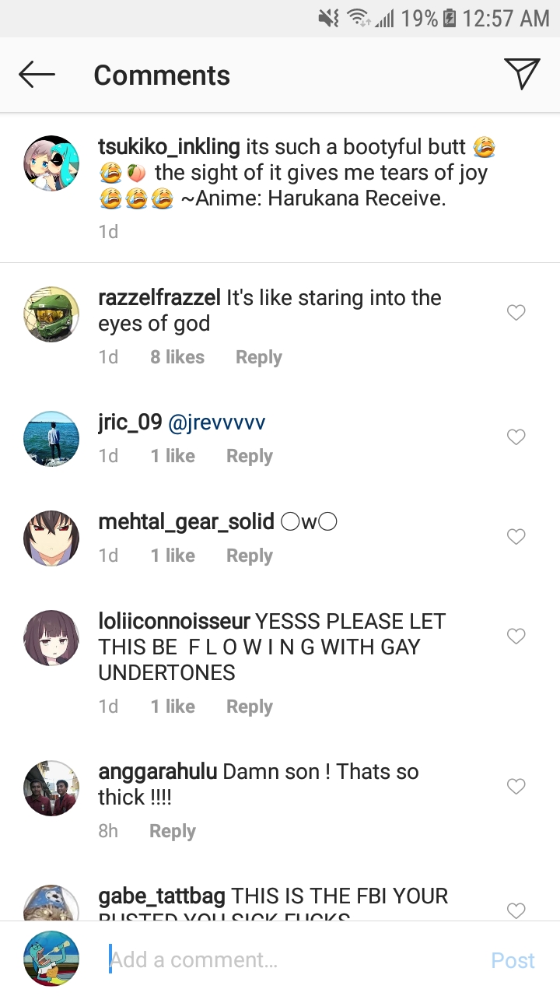Image resolution: width=560 pixels, height=996 pixels.
Task: Like jric_09's comment with heart
Action: point(516,437)
